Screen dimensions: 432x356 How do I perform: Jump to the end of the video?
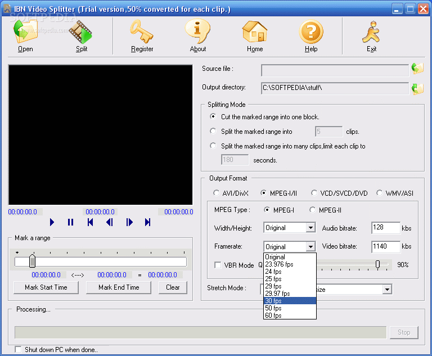[148, 222]
